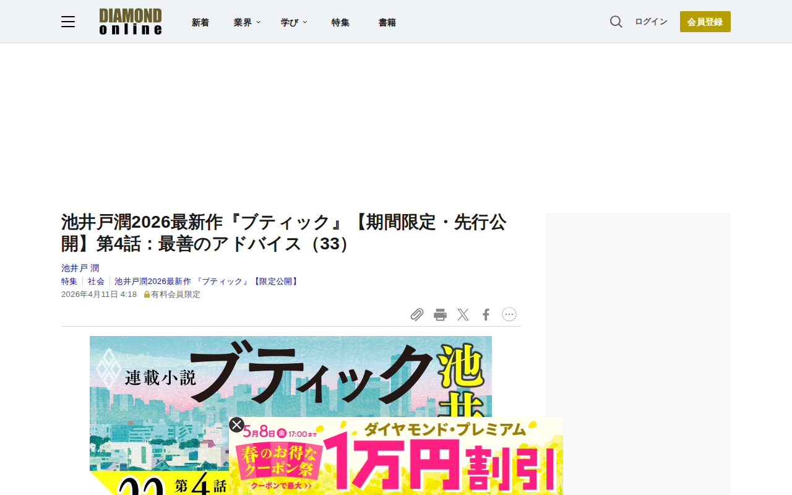Screen dimensions: 792x495
Task: Open author 池井戸 潤 page
Action: [80, 268]
